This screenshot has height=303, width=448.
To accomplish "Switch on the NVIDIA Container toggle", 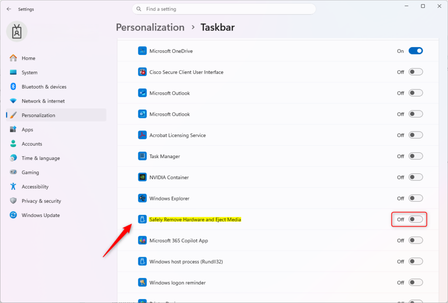I will 416,177.
